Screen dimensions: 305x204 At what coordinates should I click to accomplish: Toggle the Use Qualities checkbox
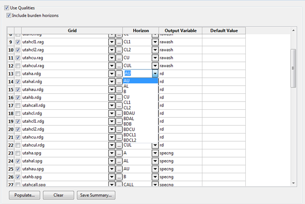coord(6,8)
